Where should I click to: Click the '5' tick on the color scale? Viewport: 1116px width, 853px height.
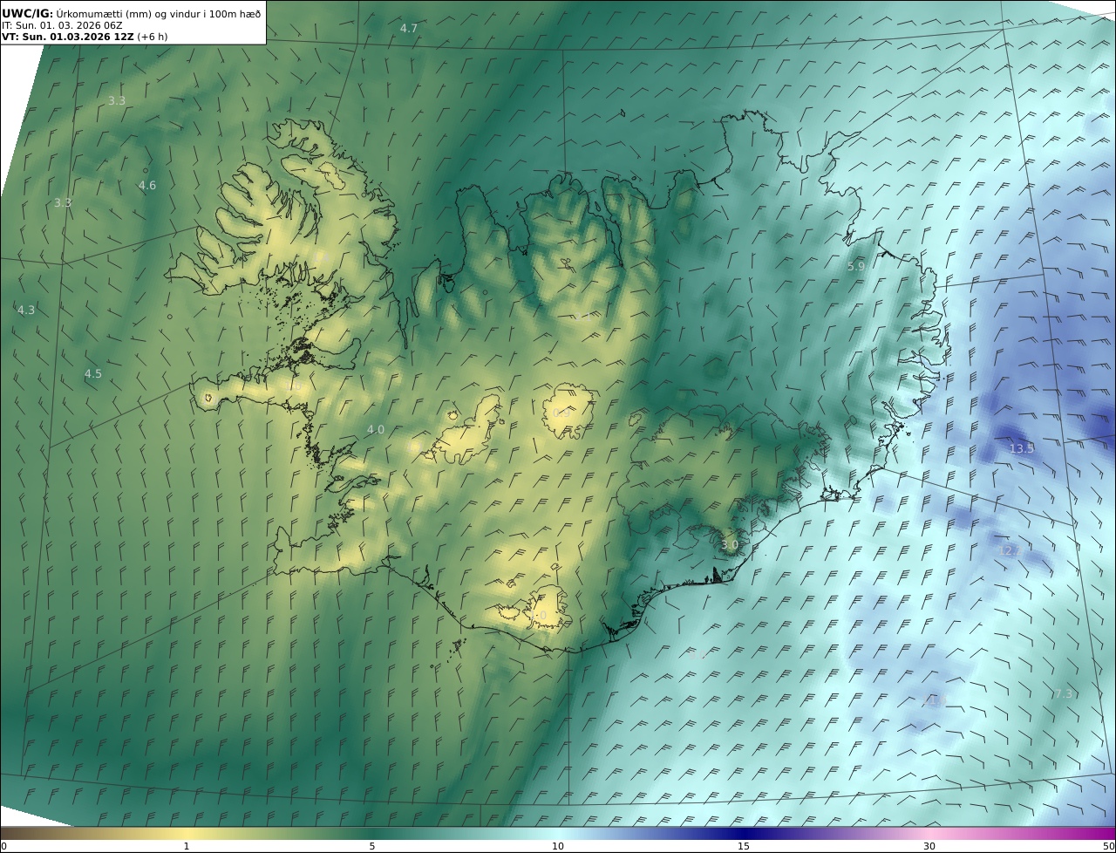tap(372, 846)
